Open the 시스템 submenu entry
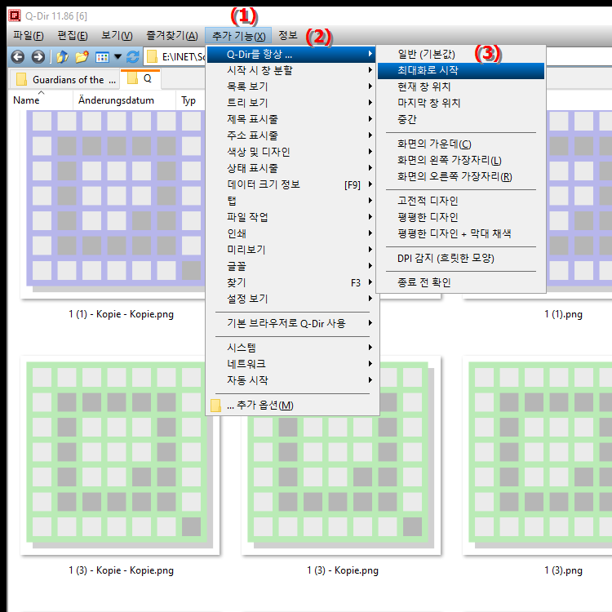Screen dimensions: 612x612 [291, 348]
